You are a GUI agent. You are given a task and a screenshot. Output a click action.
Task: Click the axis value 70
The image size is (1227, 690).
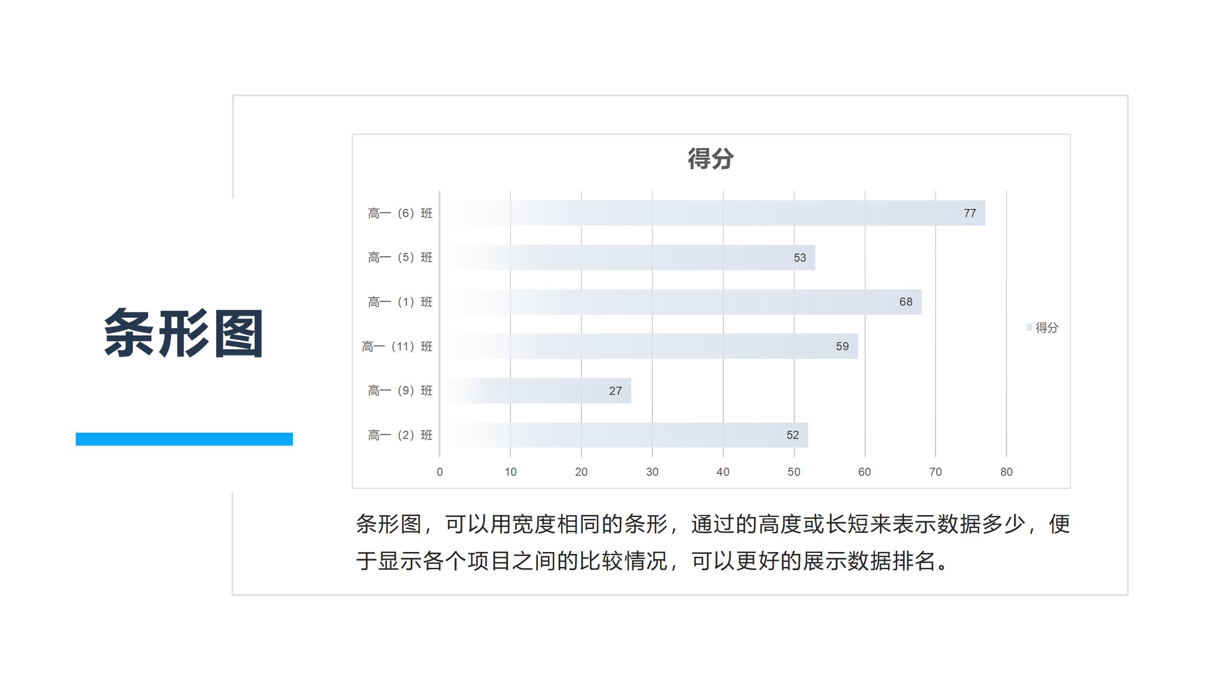936,472
